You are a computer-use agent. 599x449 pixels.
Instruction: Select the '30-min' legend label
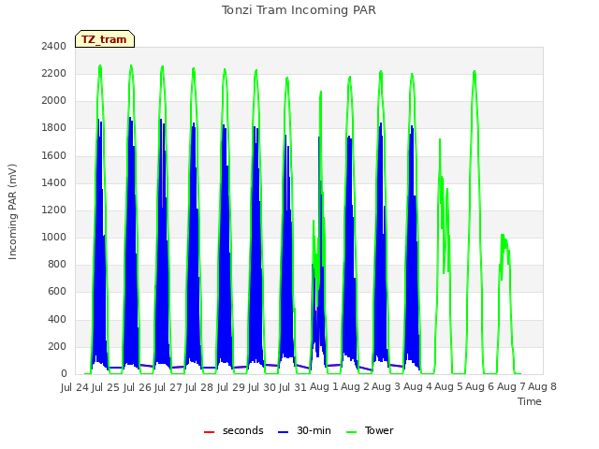[x=314, y=430]
